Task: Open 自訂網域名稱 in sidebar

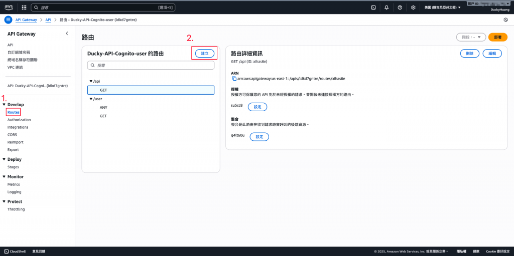Action: pyautogui.click(x=19, y=53)
